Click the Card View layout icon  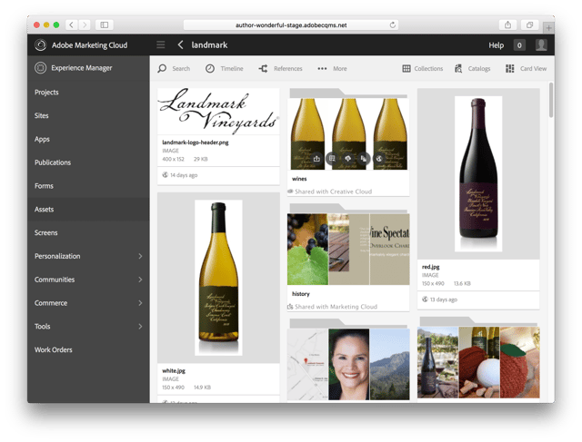(x=509, y=69)
